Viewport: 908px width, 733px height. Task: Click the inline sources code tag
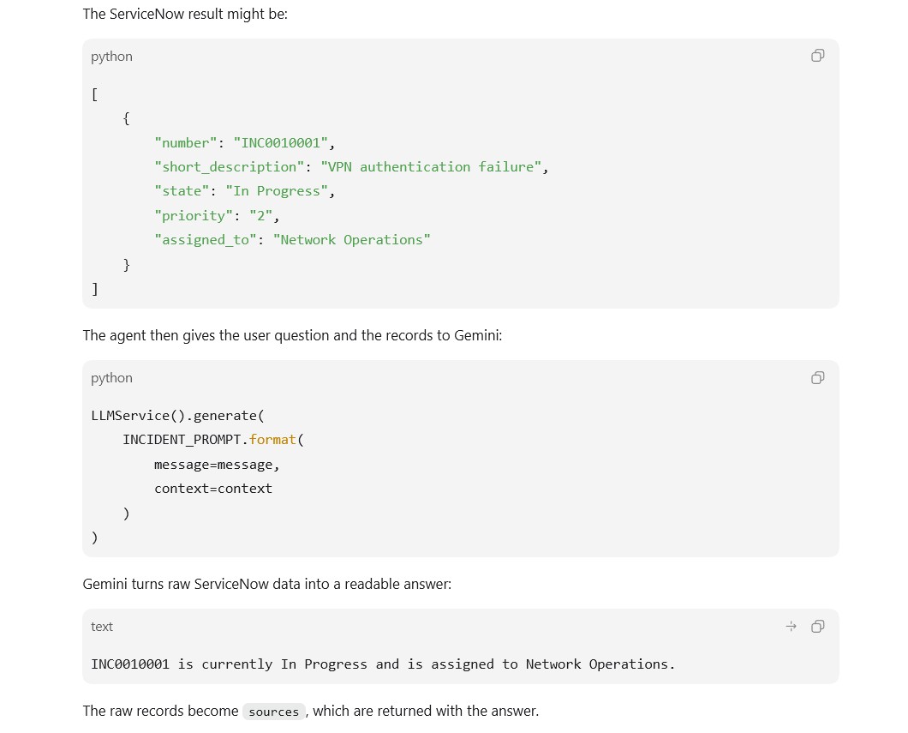point(274,712)
